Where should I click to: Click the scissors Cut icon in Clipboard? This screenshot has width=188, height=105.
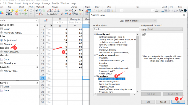(37, 10)
